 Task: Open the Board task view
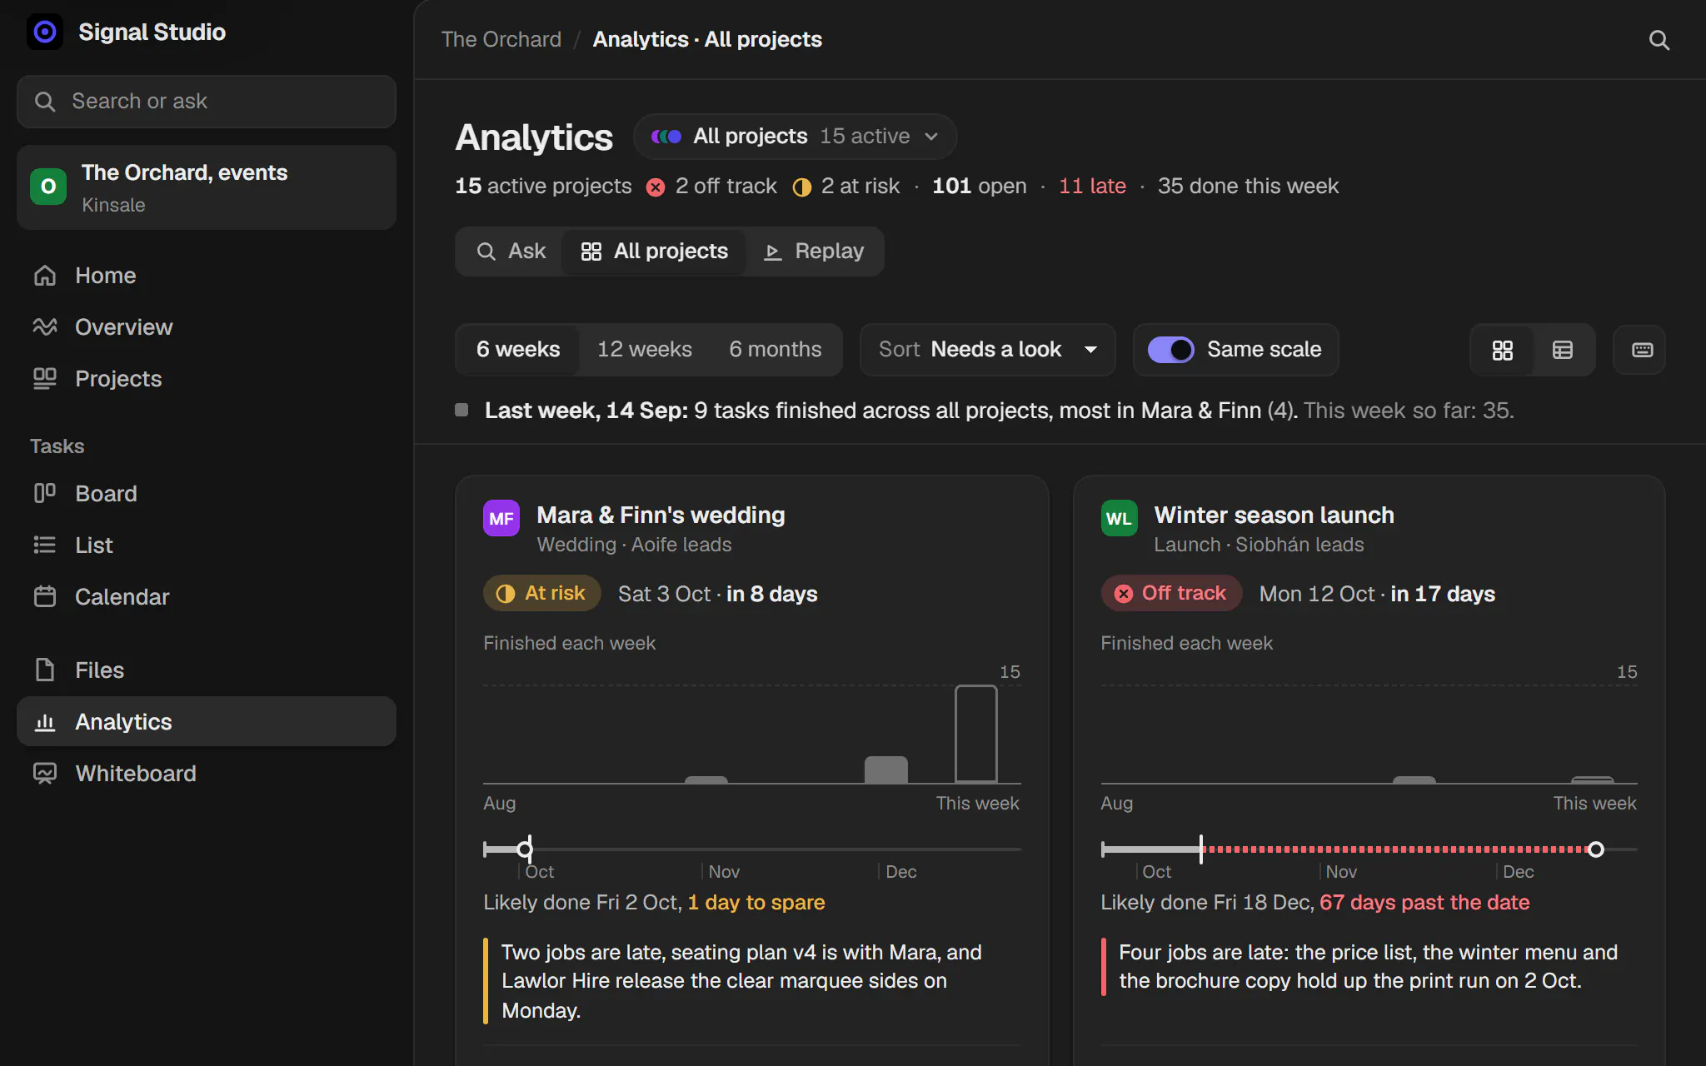click(x=207, y=494)
